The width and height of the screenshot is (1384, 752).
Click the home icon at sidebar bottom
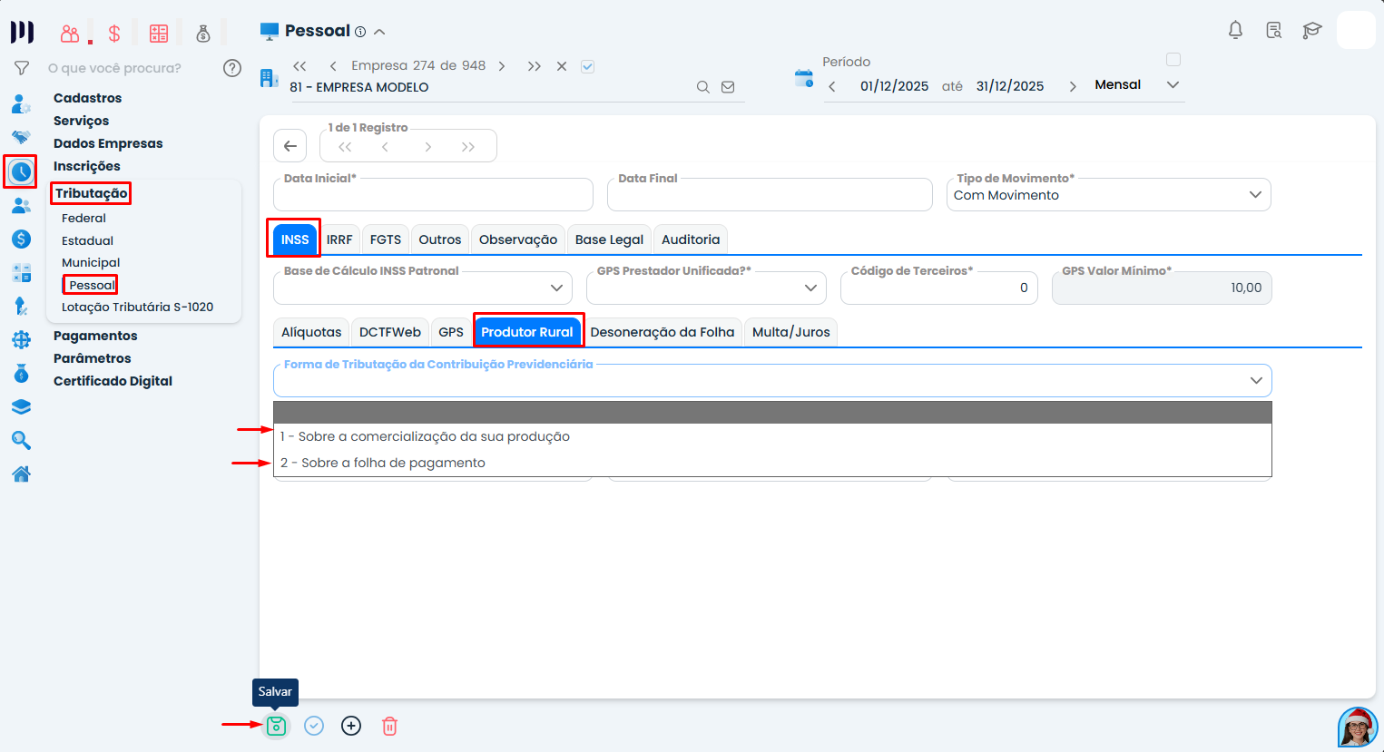20,474
